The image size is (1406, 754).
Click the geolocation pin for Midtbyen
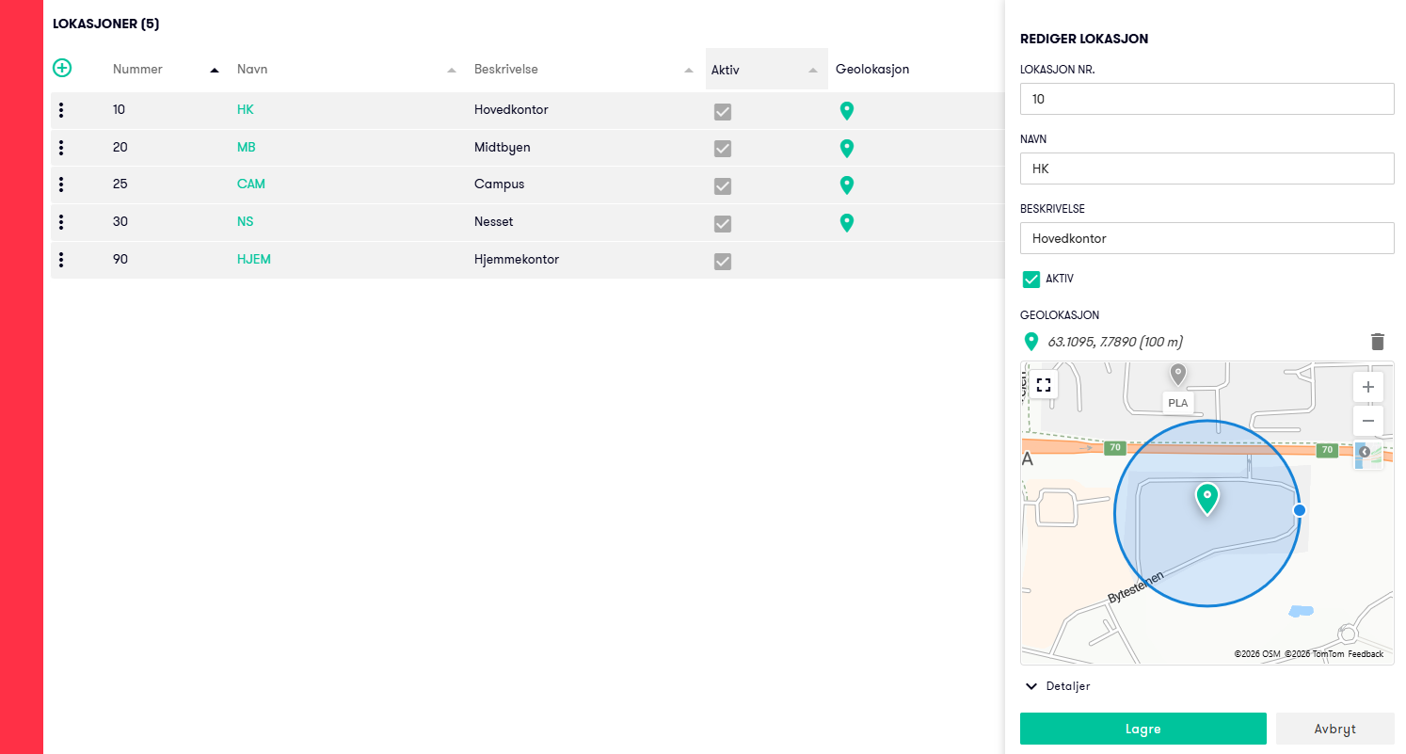pyautogui.click(x=847, y=148)
